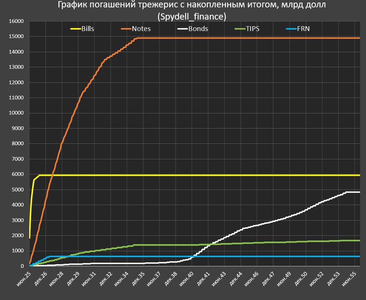Click the green TIPS legend line swatch
This screenshot has height=300, width=366.
(240, 29)
